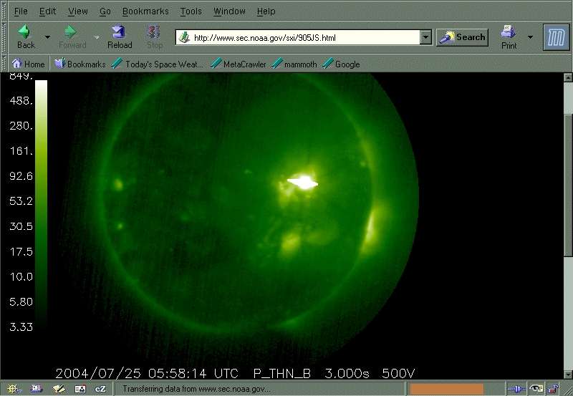
Task: Open Navigator from status bar component icon
Action: pos(13,389)
